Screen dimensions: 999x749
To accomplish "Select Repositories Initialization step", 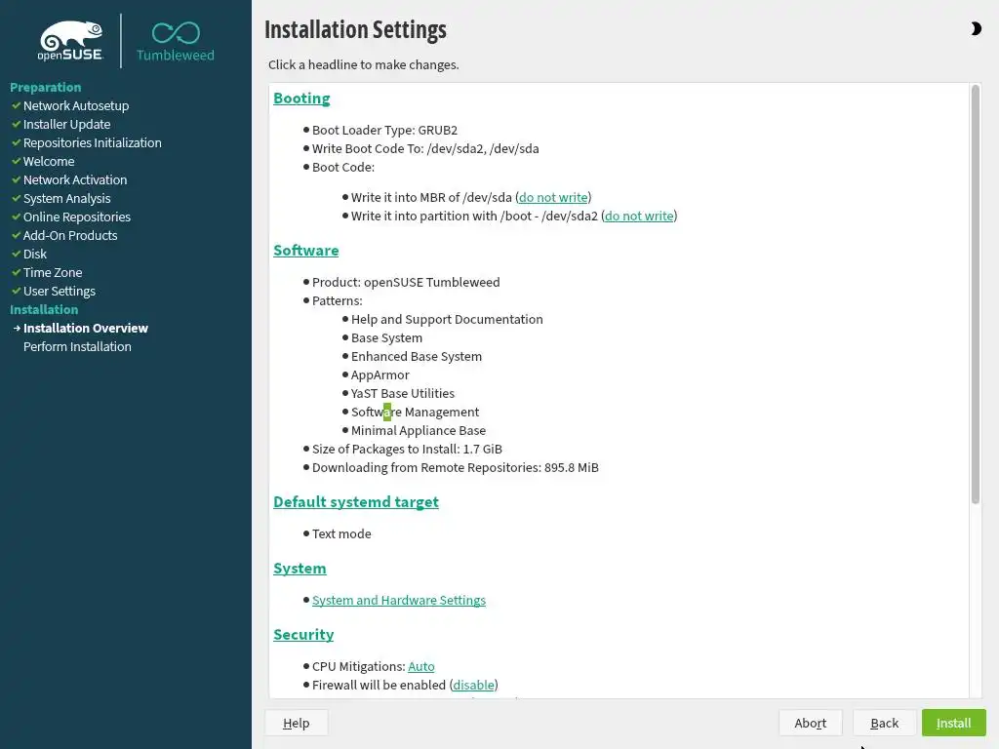I will [x=93, y=142].
